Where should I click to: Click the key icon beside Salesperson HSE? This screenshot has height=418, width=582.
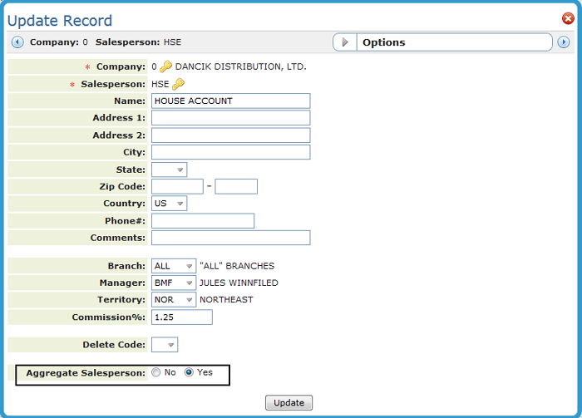[178, 84]
